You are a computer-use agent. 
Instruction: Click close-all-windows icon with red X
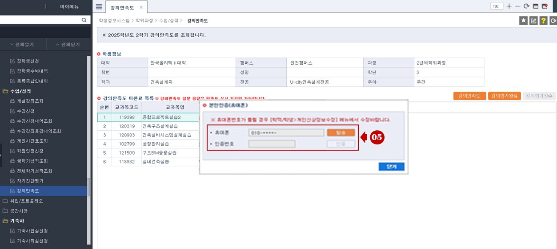[x=545, y=6]
